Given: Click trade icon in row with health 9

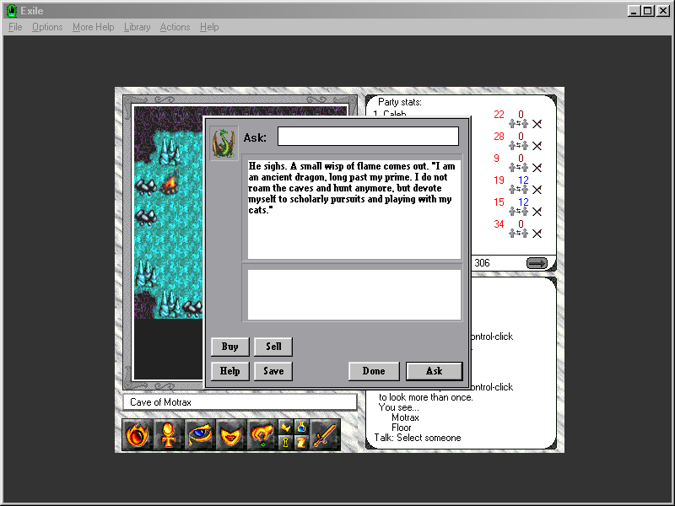Looking at the screenshot, I should (518, 168).
